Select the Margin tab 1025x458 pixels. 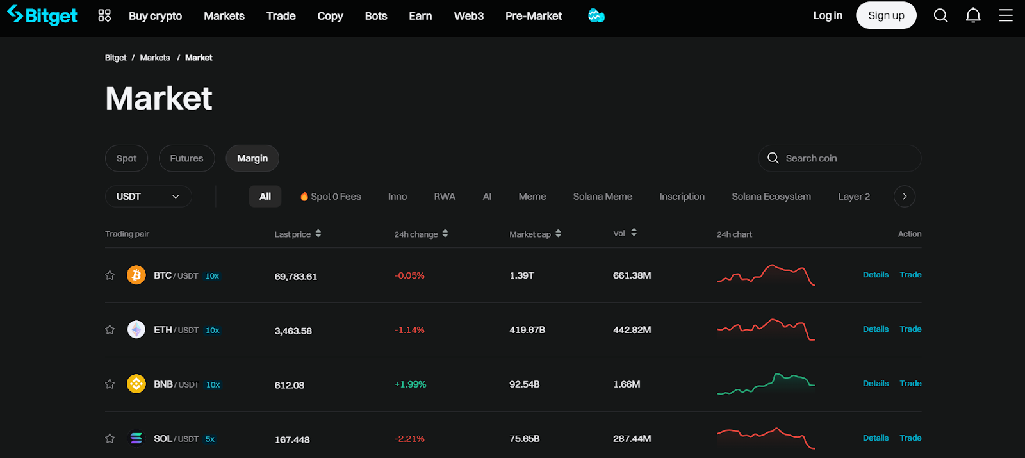coord(252,158)
